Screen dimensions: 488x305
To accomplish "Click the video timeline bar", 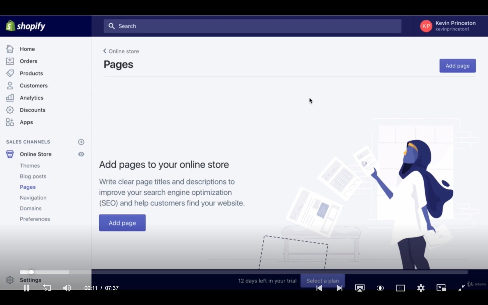I will click(244, 272).
